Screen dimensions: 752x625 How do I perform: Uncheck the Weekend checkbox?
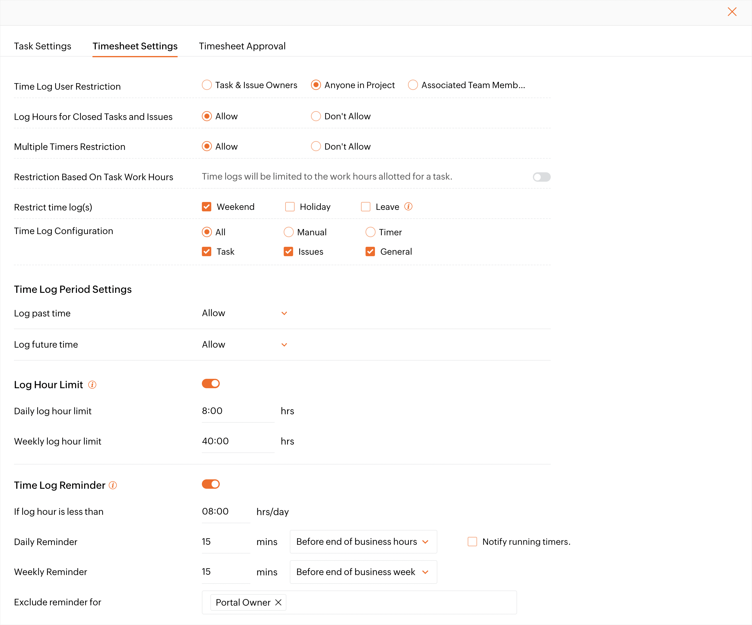point(207,207)
